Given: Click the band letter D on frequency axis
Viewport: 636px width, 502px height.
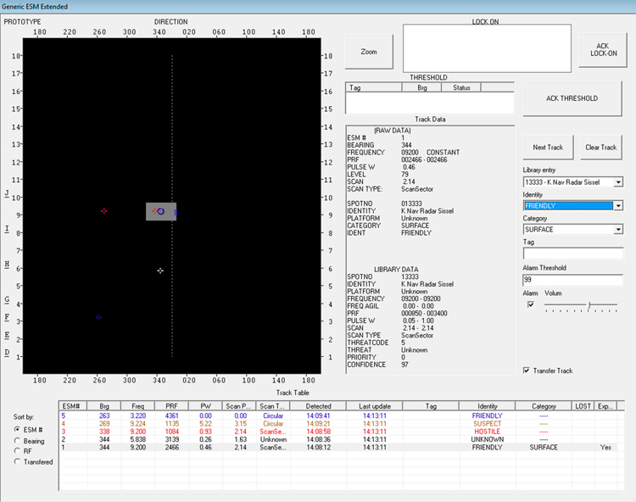Looking at the screenshot, I should [x=7, y=353].
